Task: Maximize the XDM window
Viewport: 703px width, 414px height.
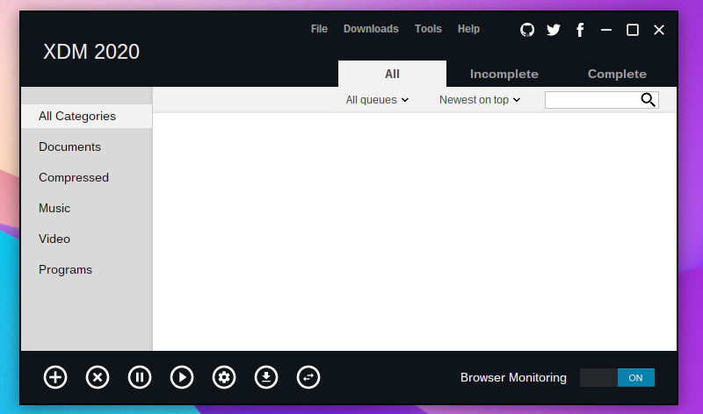Action: point(633,30)
